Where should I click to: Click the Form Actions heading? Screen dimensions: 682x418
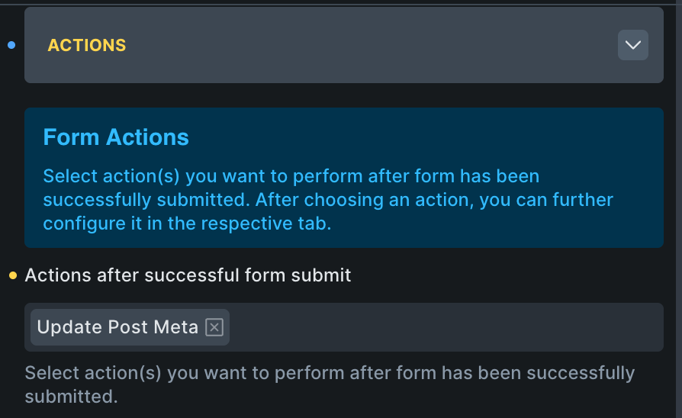[116, 137]
